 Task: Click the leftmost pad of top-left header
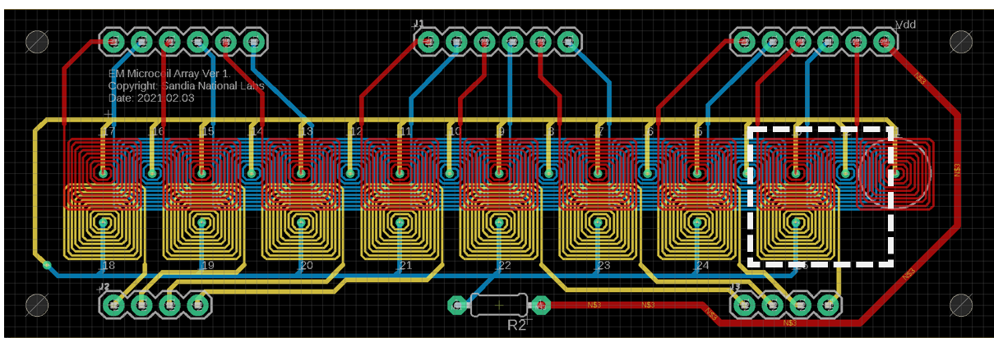pos(113,41)
